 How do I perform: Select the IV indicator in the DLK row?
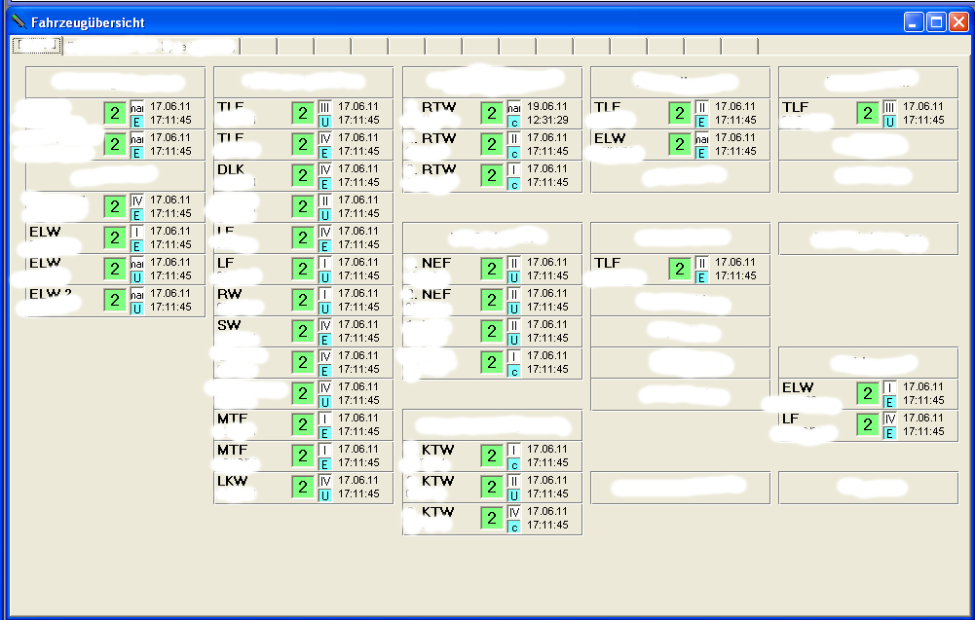(x=324, y=169)
